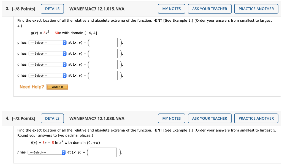
Task: Click the Watch It button
Action: tap(57, 87)
